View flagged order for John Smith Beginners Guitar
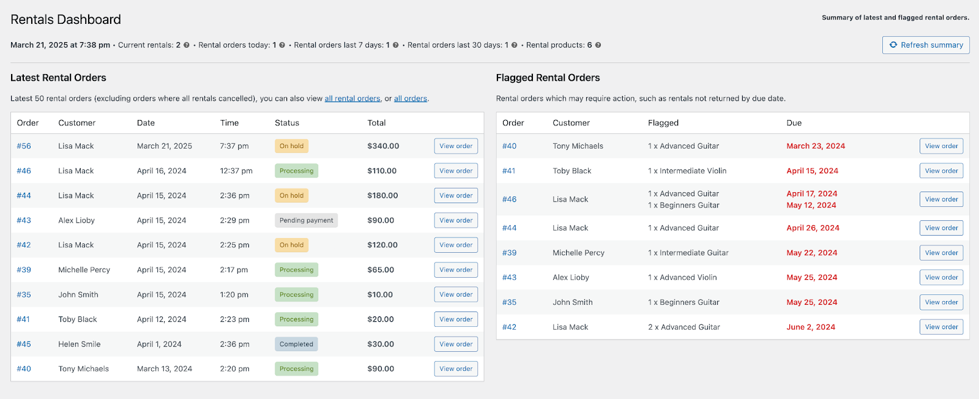The width and height of the screenshot is (979, 399). [x=941, y=302]
